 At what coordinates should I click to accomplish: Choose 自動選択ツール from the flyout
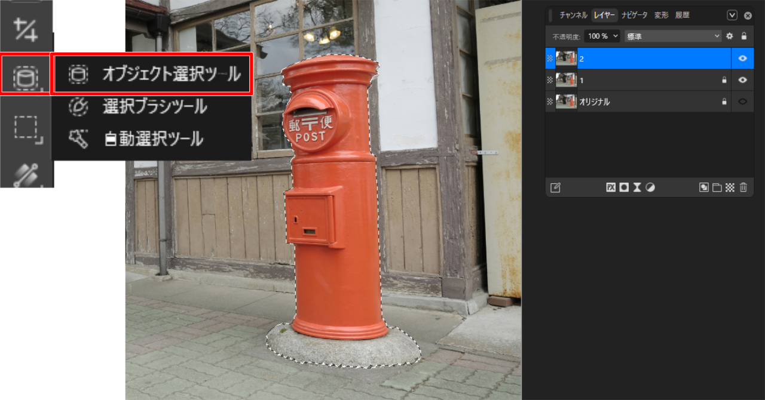pyautogui.click(x=136, y=139)
